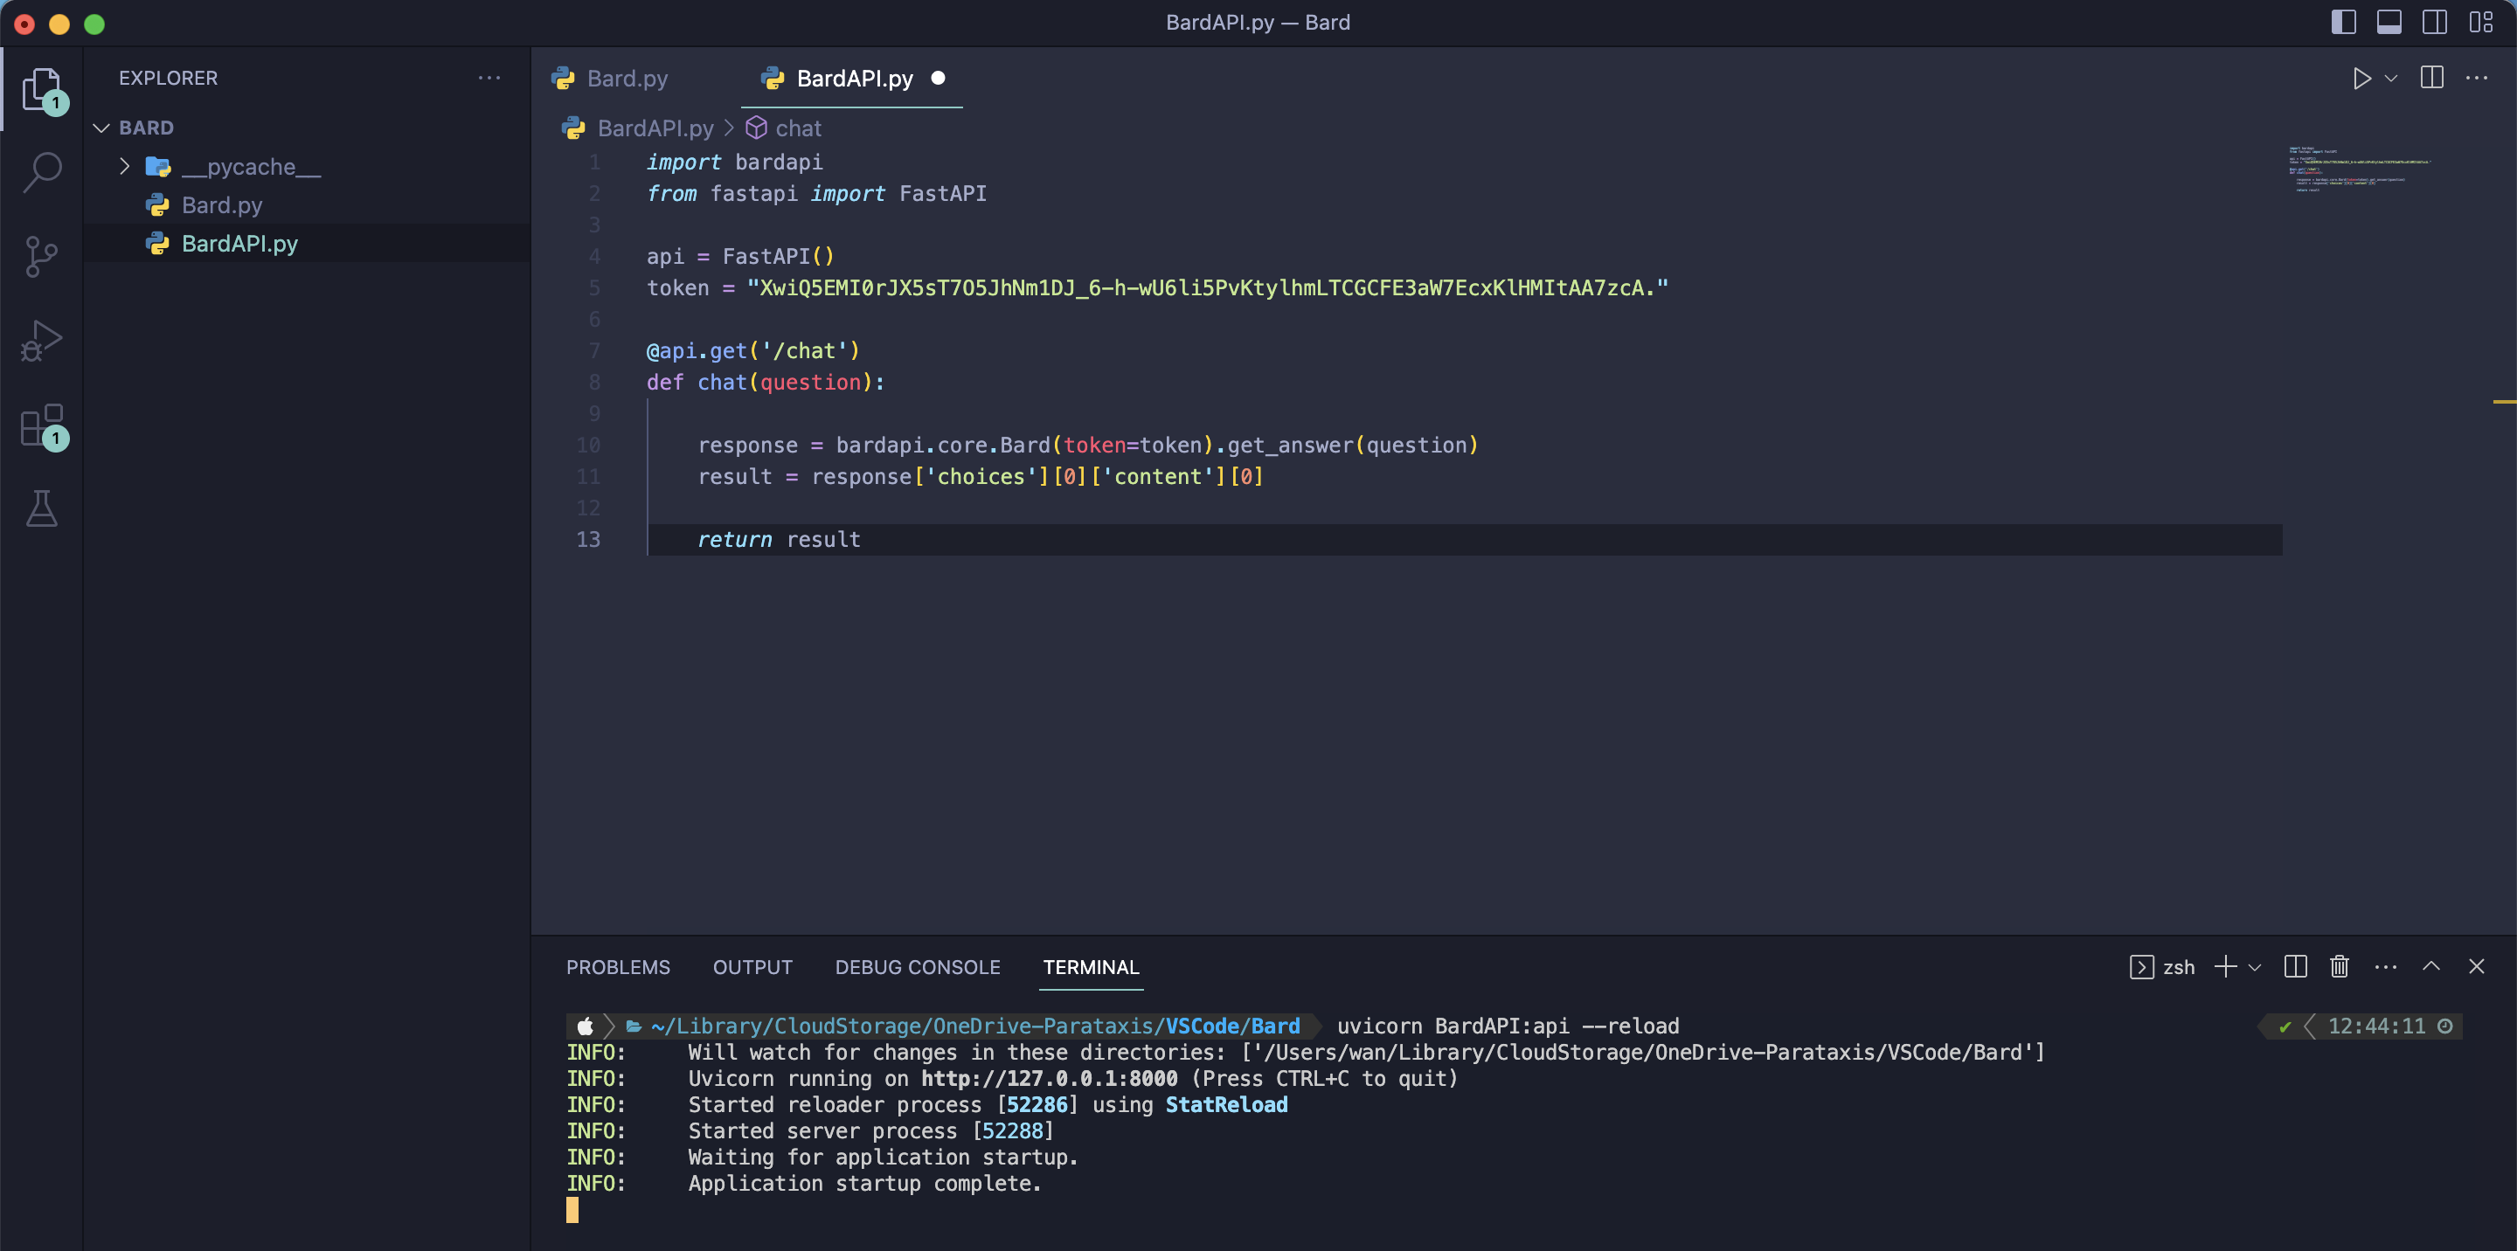Switch to the PROBLEMS panel tab

tap(618, 967)
